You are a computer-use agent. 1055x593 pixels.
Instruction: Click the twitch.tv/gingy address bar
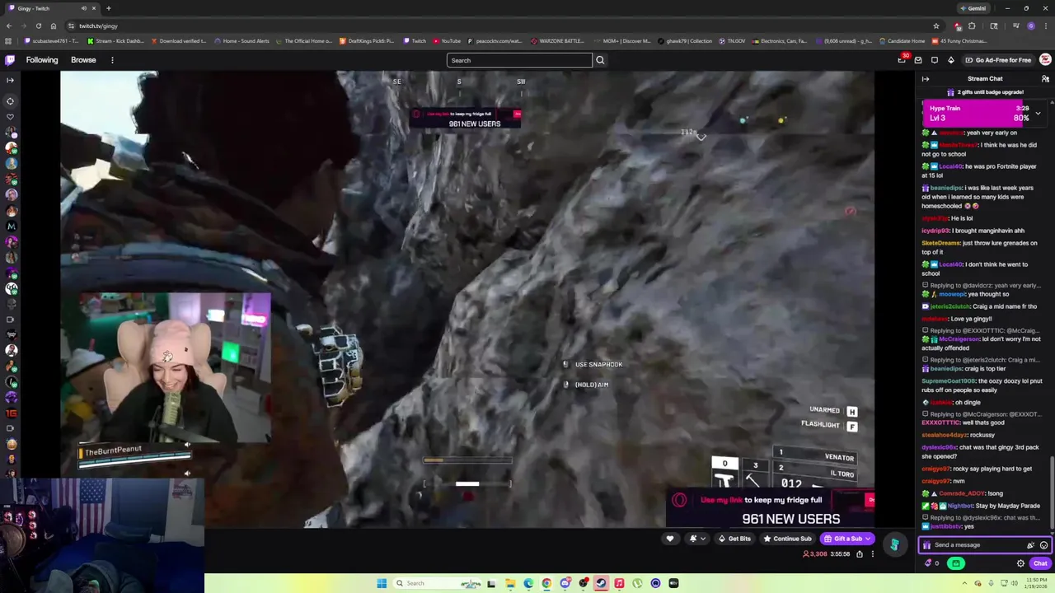coord(495,26)
